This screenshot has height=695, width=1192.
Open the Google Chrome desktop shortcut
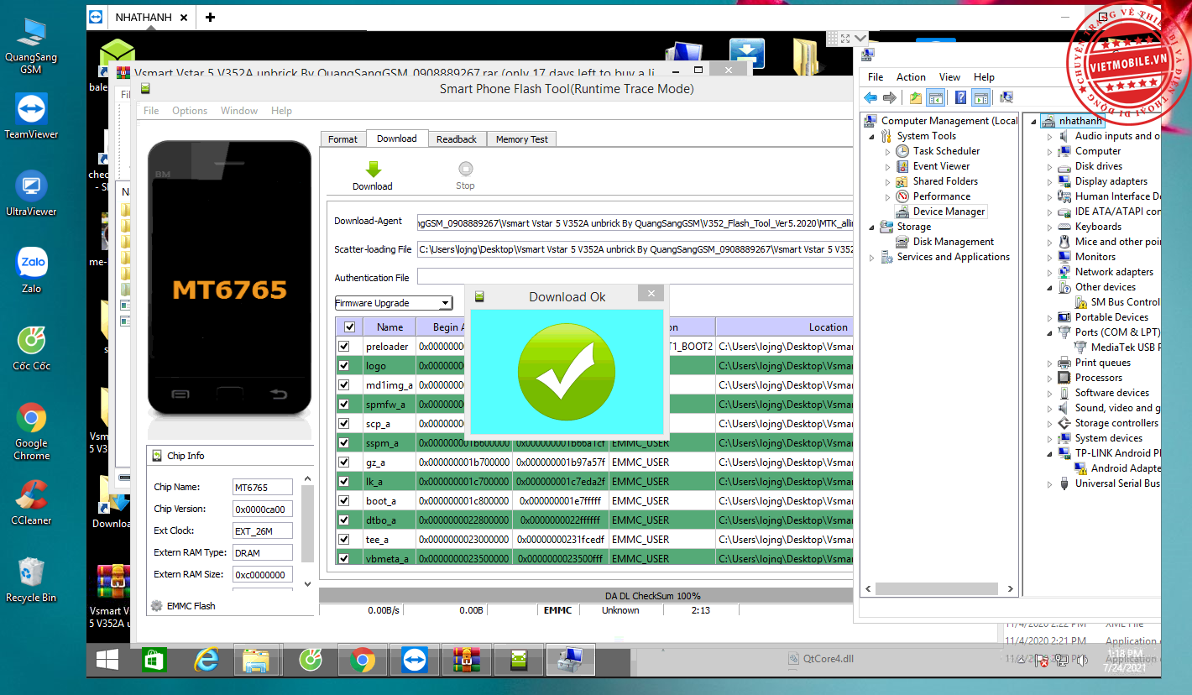click(31, 431)
